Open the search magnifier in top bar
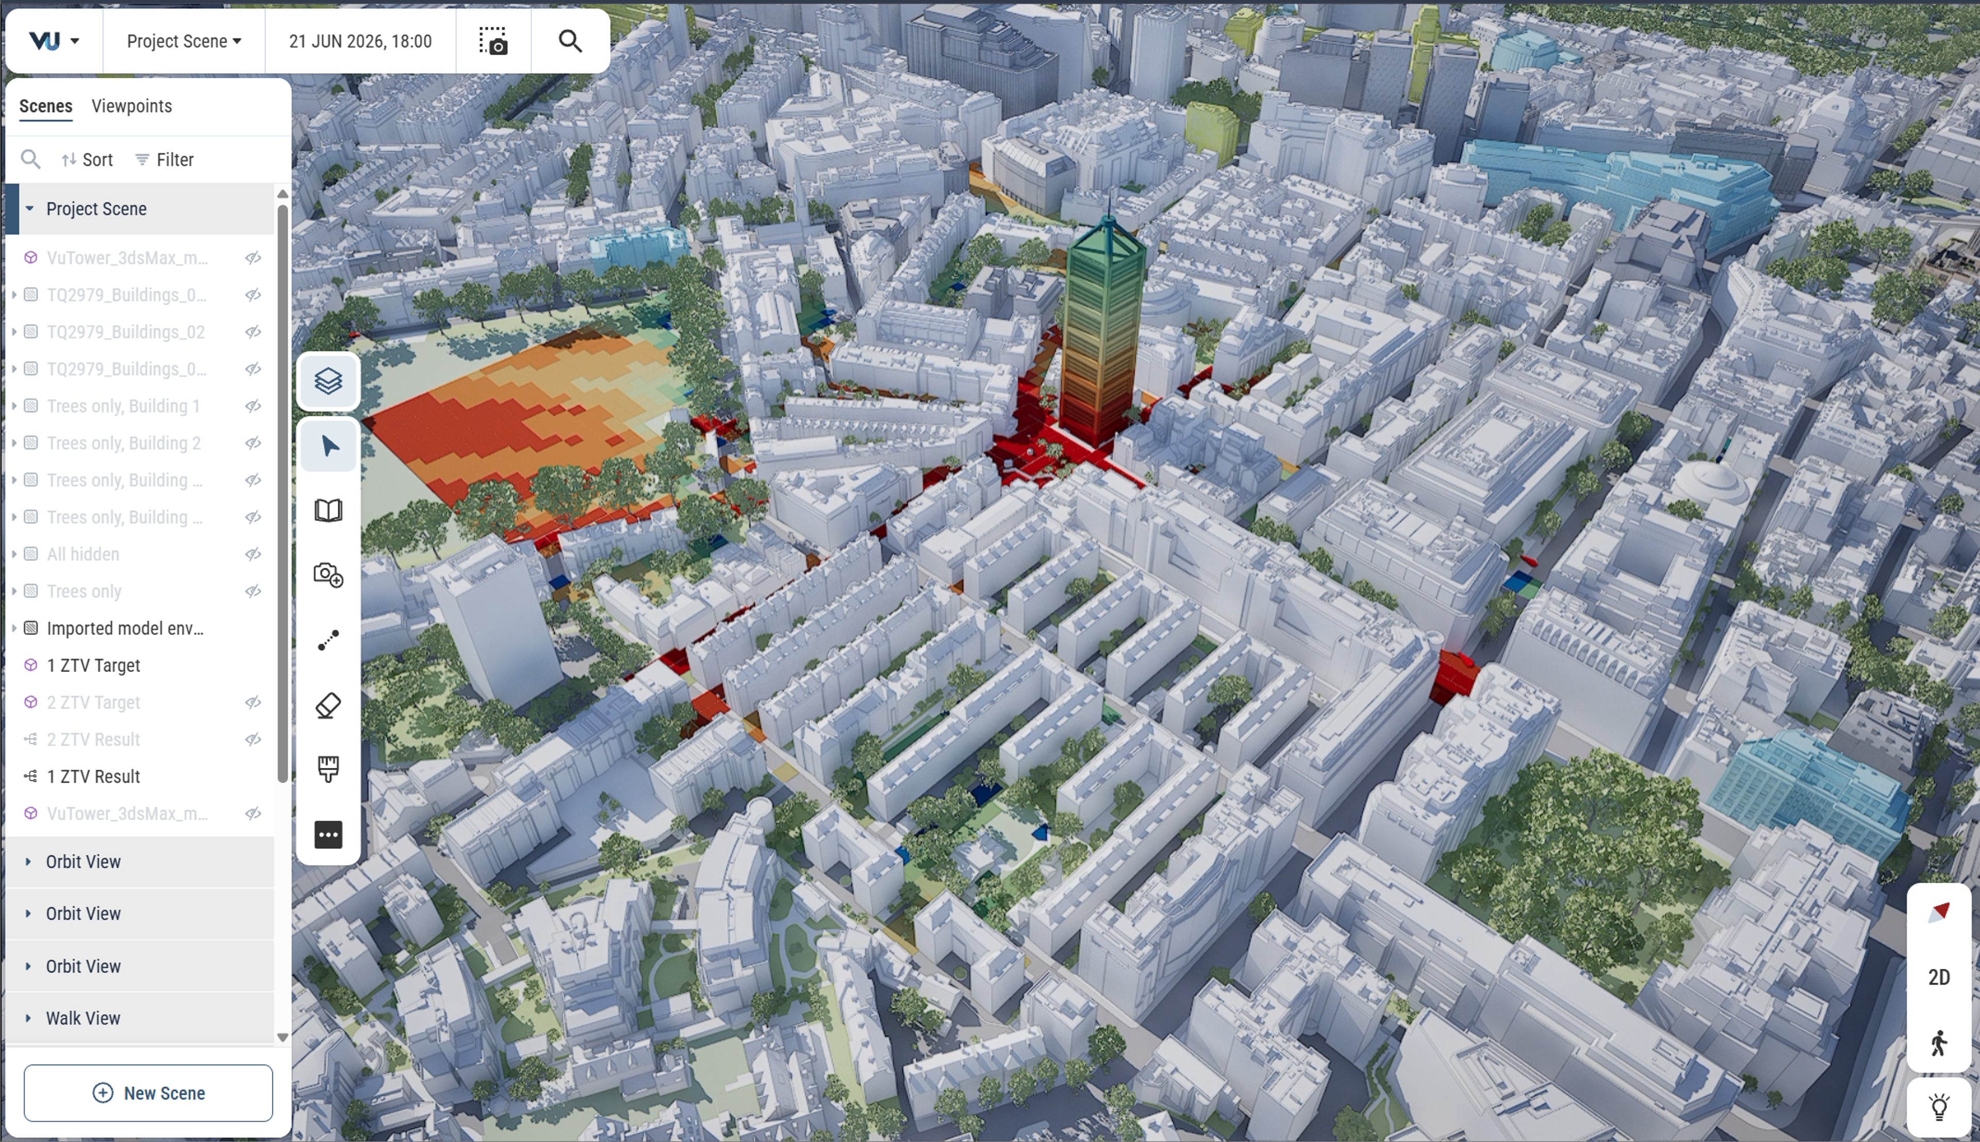 click(570, 41)
